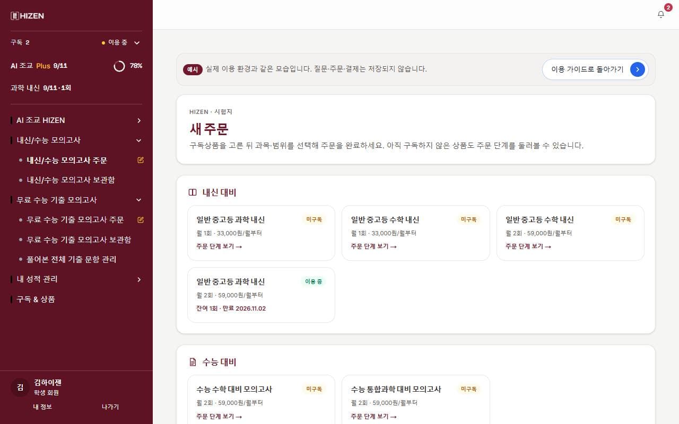This screenshot has height=424, width=679.
Task: Click the HIZEN logo in sidebar
Action: (x=28, y=16)
